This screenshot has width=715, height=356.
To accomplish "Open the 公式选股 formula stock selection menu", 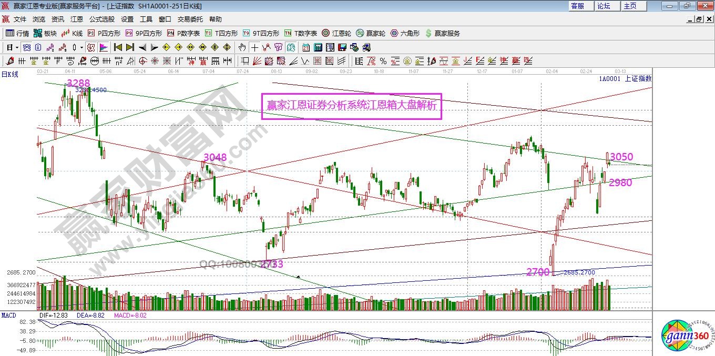I will point(101,19).
